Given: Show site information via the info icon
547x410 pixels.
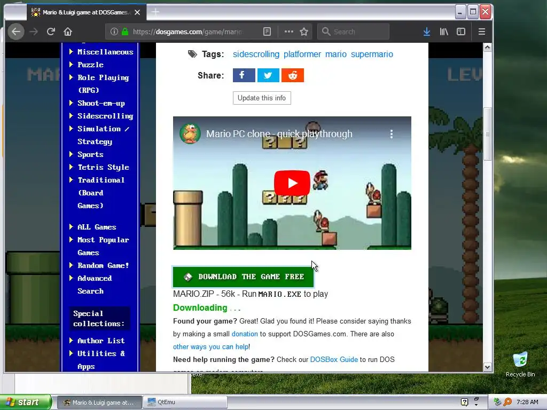Looking at the screenshot, I should [x=114, y=31].
